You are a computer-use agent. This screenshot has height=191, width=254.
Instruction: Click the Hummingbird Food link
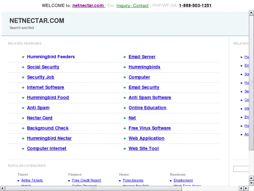pyautogui.click(x=48, y=97)
